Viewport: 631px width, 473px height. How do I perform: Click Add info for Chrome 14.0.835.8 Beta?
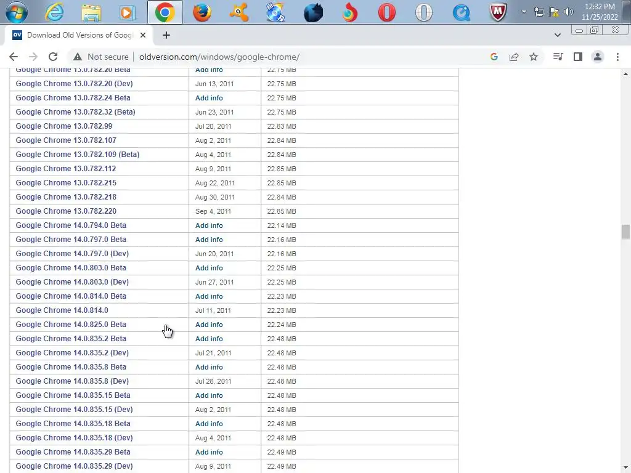click(209, 367)
